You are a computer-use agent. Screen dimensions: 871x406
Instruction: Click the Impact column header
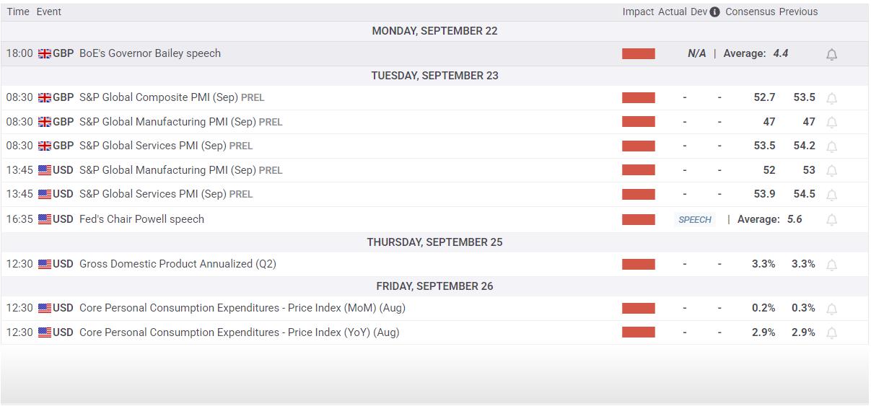pos(638,12)
